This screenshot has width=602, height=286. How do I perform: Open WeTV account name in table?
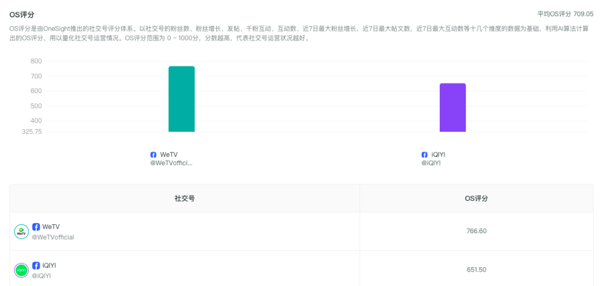click(x=51, y=227)
